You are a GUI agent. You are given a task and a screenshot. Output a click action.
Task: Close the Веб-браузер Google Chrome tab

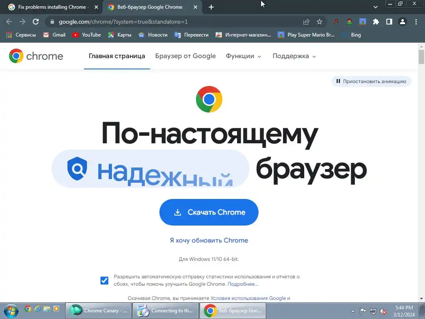[195, 7]
